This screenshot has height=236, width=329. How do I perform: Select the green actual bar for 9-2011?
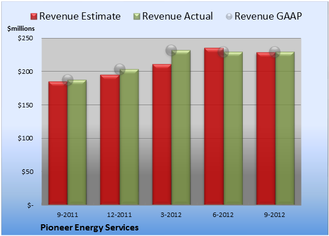(x=77, y=142)
